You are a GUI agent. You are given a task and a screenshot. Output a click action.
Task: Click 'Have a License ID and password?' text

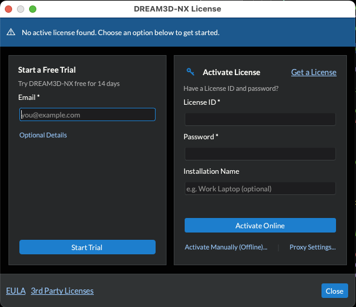(231, 88)
